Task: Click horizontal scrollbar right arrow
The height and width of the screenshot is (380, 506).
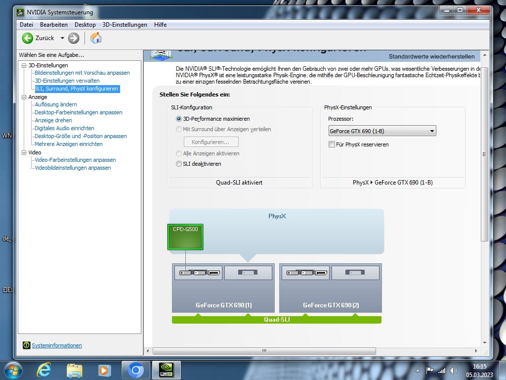Action: (x=476, y=351)
